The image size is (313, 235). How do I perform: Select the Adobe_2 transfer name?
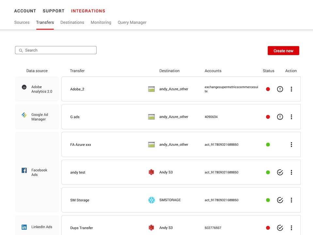click(77, 89)
